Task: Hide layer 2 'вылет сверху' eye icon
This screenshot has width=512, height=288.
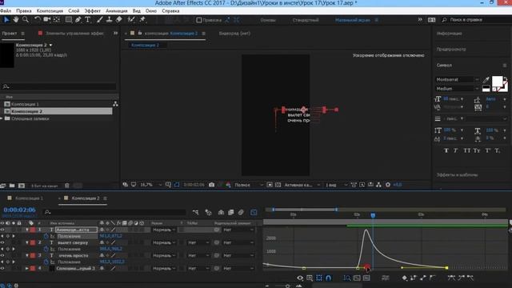Action: point(2,242)
